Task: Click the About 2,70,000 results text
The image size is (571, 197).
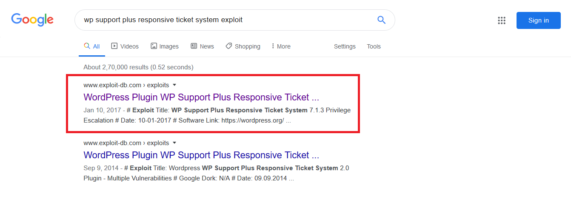Action: click(138, 67)
